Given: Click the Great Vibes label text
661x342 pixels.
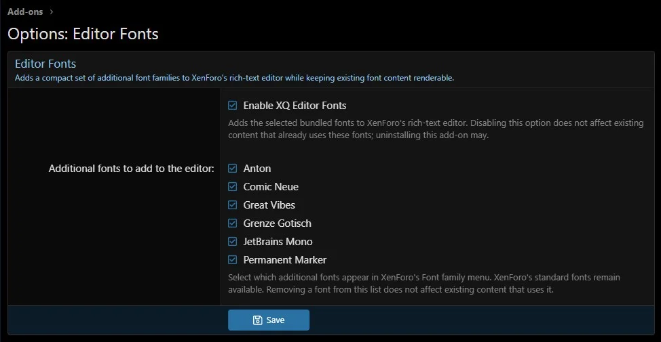Looking at the screenshot, I should point(269,205).
